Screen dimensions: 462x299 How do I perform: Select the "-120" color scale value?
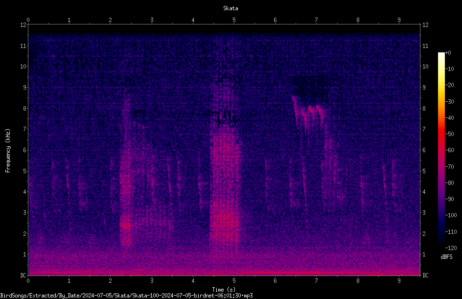pyautogui.click(x=451, y=248)
